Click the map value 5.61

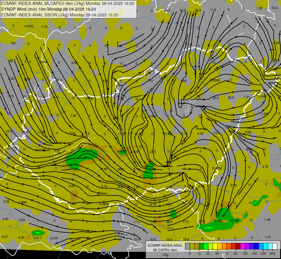[x=73, y=133]
